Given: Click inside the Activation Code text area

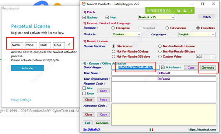Looking at the screenshot, I should tap(164, 115).
